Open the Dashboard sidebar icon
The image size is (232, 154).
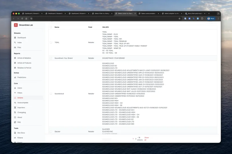(x=15, y=38)
